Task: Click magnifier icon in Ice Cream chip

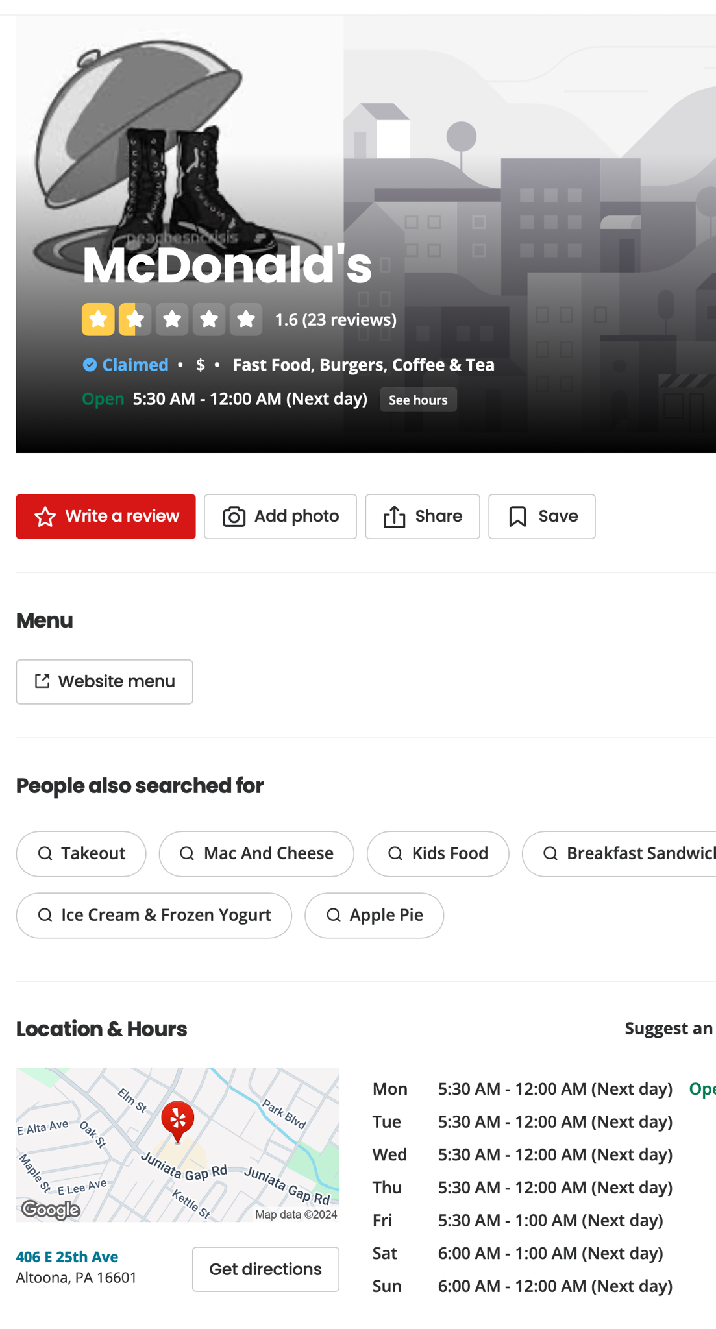Action: pos(45,916)
